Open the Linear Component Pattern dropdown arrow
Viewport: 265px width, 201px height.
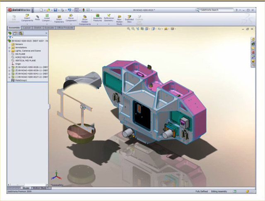(47, 24)
